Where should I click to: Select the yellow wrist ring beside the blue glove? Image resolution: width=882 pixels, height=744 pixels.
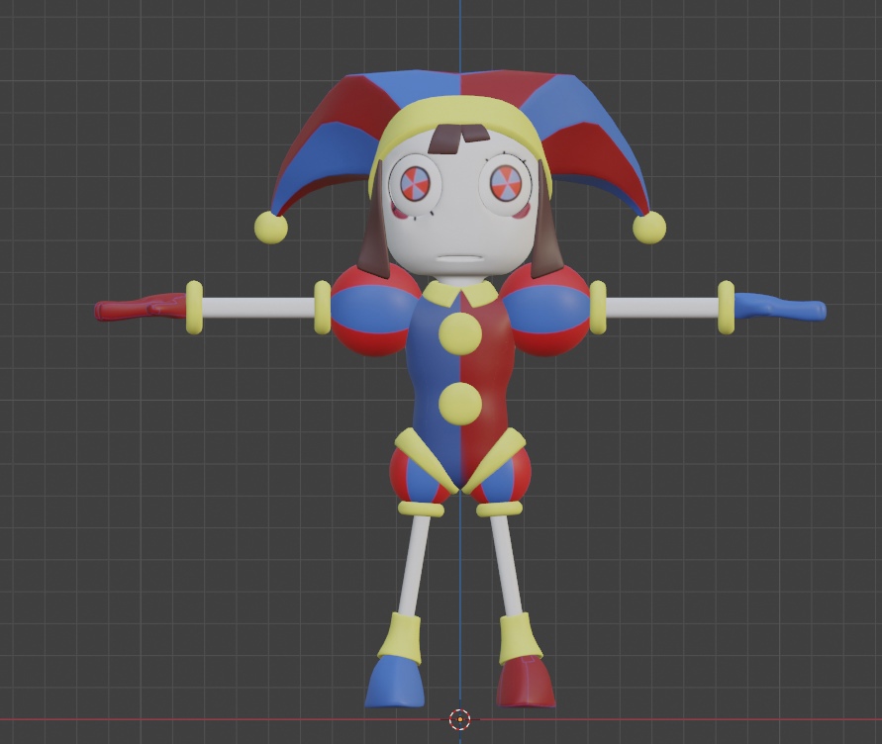(727, 307)
